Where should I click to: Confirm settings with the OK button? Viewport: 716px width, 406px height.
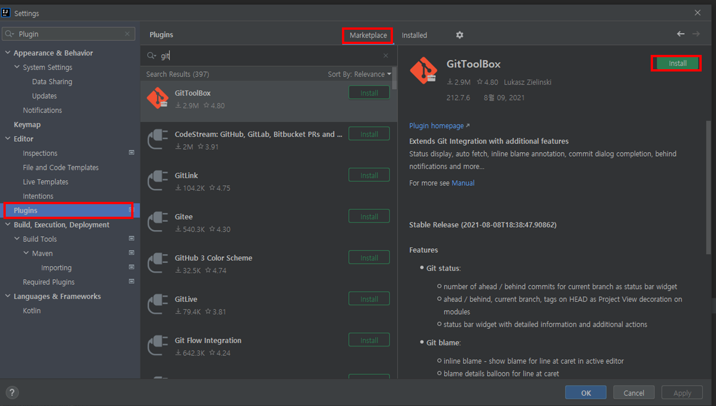[585, 393]
